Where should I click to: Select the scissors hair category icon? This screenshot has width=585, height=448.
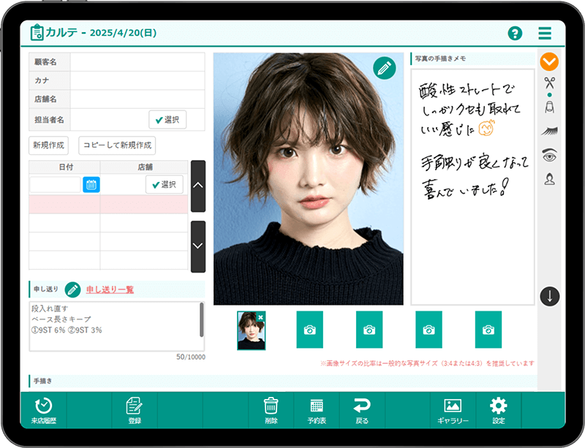pyautogui.click(x=549, y=83)
